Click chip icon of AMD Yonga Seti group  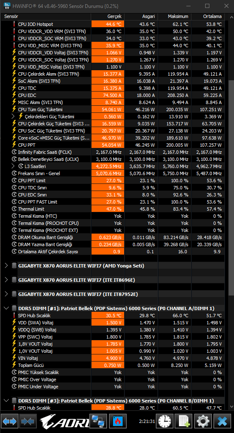click(14, 266)
